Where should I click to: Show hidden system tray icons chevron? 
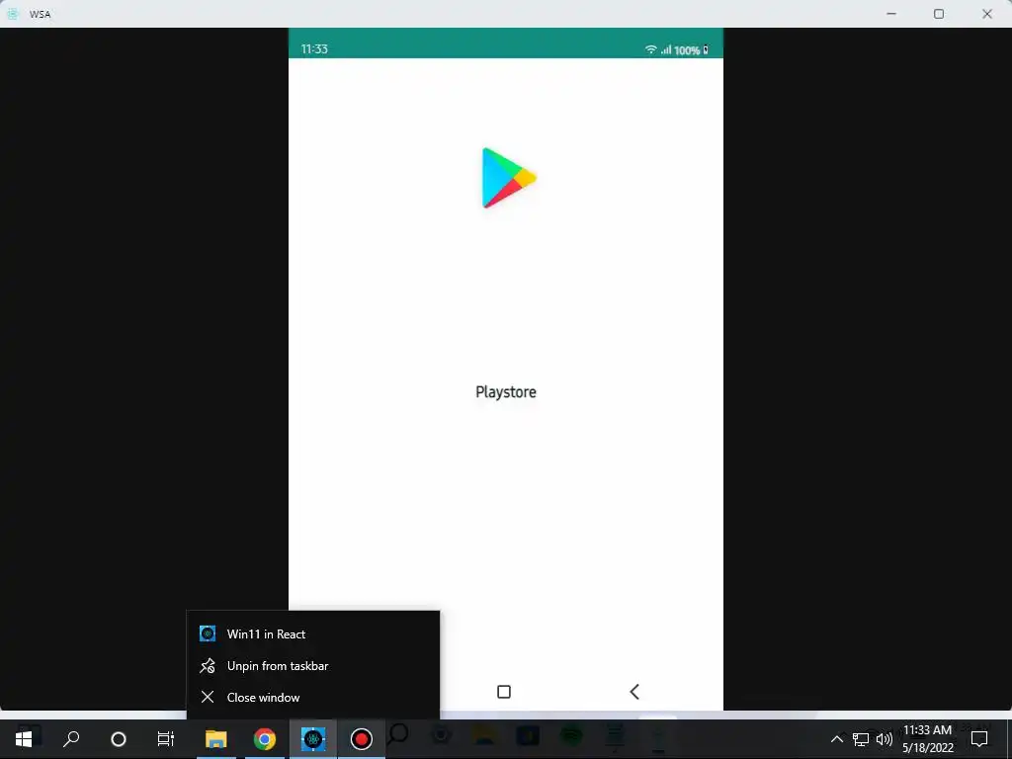836,739
